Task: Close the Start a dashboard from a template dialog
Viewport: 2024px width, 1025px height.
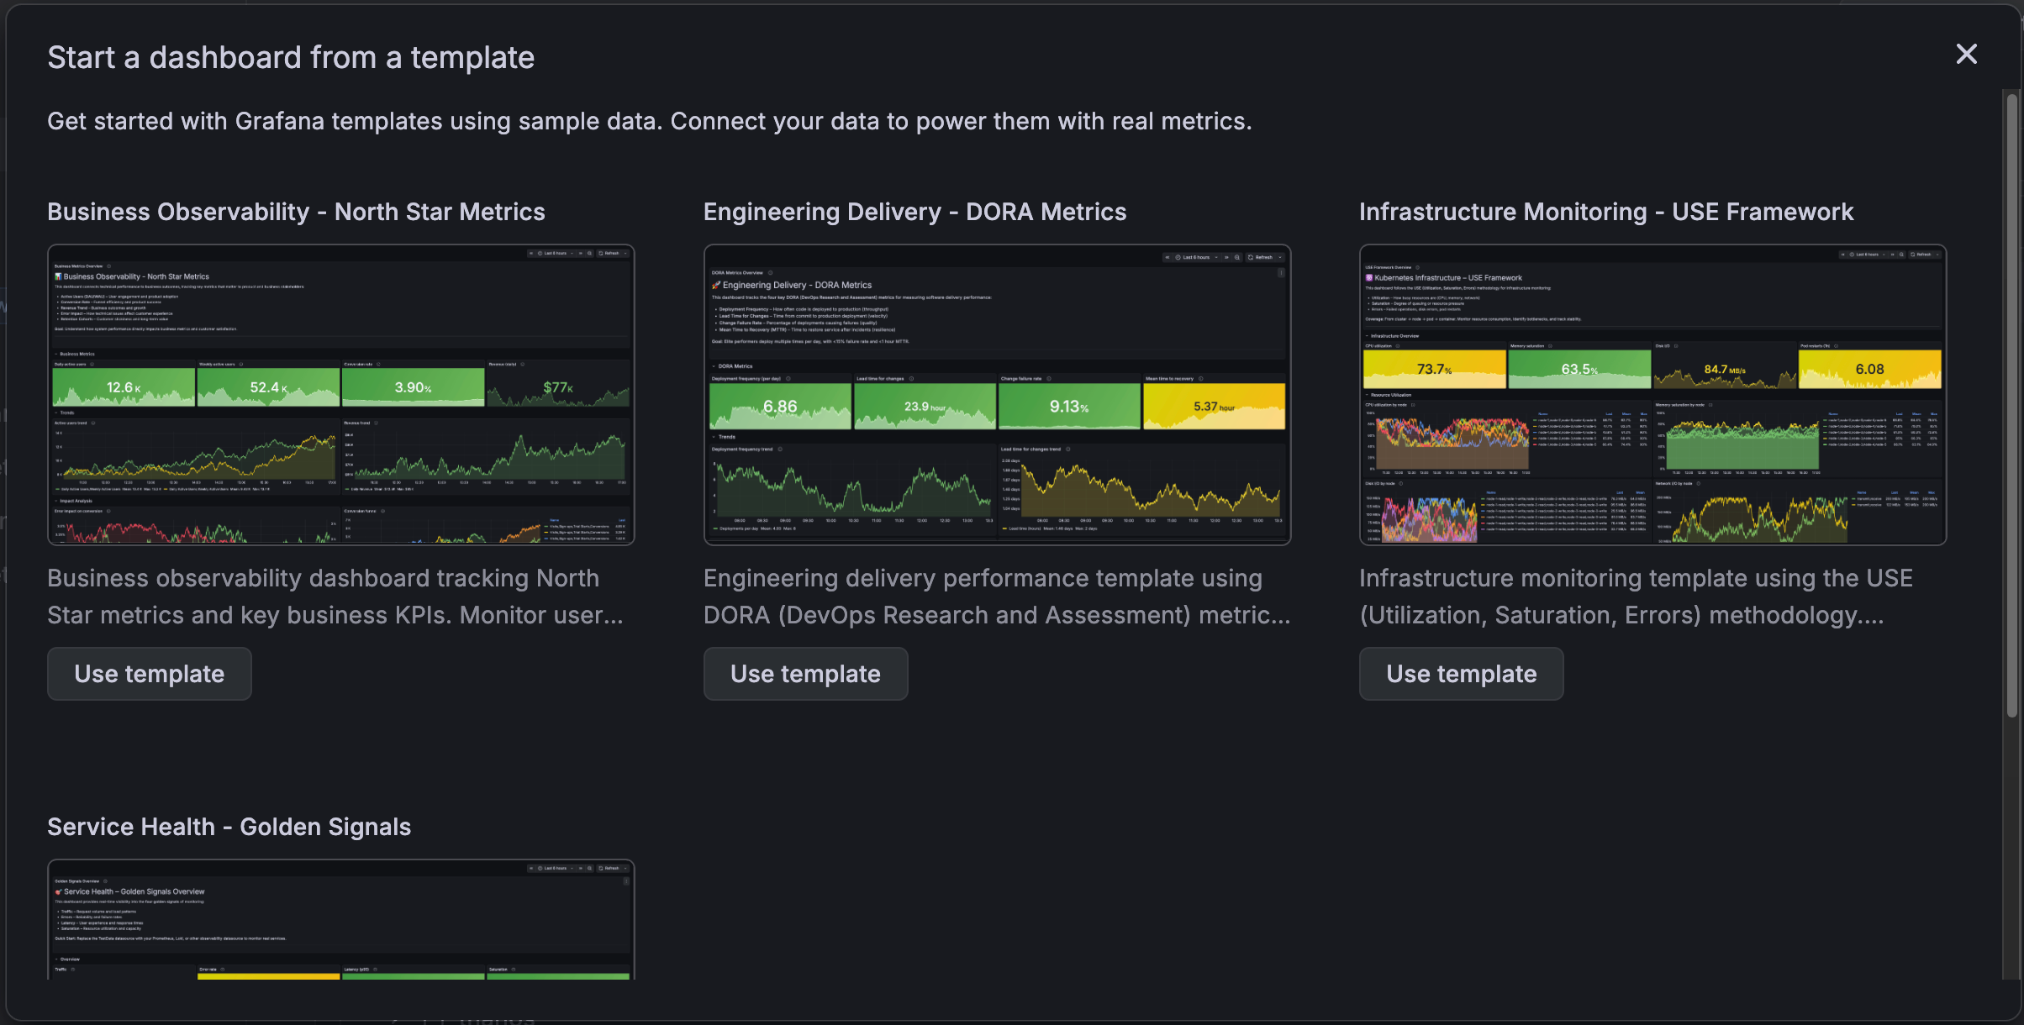Action: tap(1967, 54)
